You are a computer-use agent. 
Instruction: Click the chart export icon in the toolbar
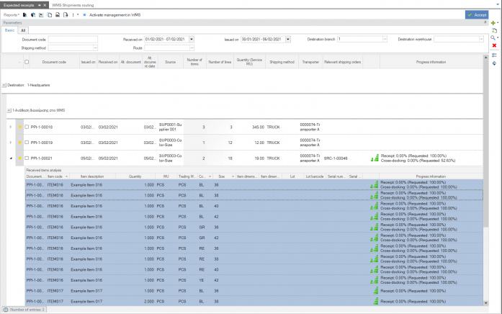point(41,15)
